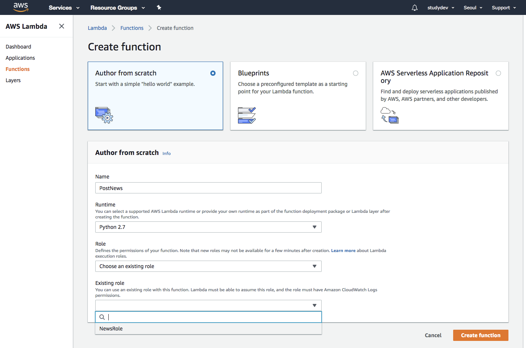Image resolution: width=526 pixels, height=348 pixels.
Task: Click the Name field with PostNews
Action: (x=208, y=188)
